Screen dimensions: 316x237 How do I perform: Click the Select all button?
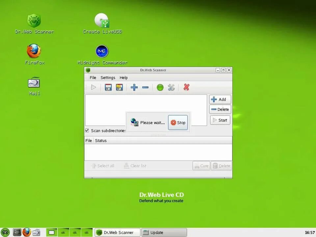(103, 166)
